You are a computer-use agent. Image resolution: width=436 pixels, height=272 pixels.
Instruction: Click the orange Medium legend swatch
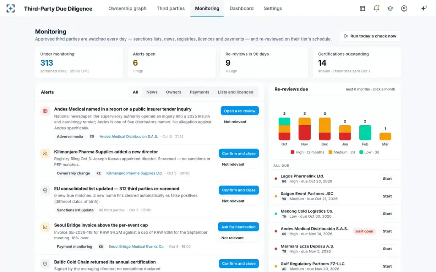(330, 152)
